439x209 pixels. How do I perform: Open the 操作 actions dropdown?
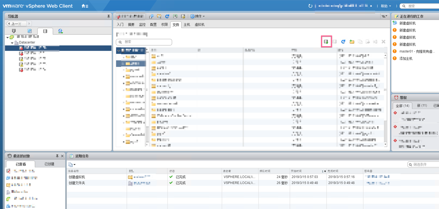click(198, 16)
